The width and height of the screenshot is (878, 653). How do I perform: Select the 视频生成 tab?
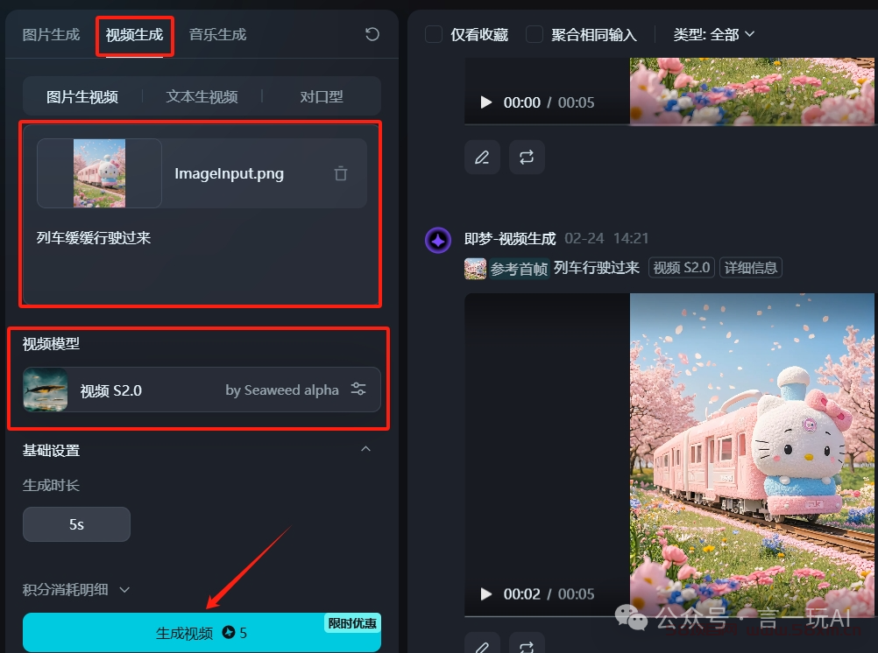coord(134,35)
